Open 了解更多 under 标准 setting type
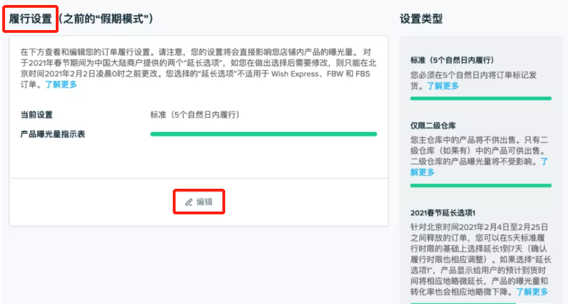This screenshot has height=304, width=568. pyautogui.click(x=443, y=86)
